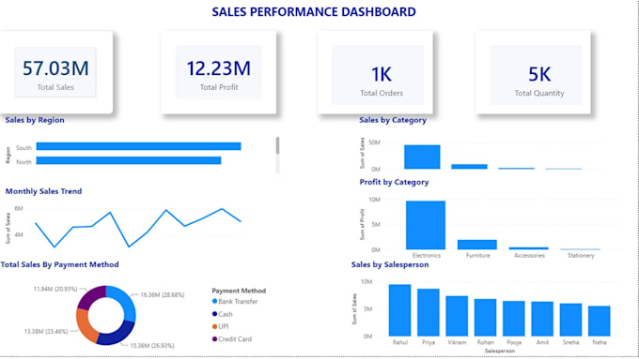The image size is (639, 359).
Task: Select the Total Quantity 5K card
Action: tap(533, 72)
